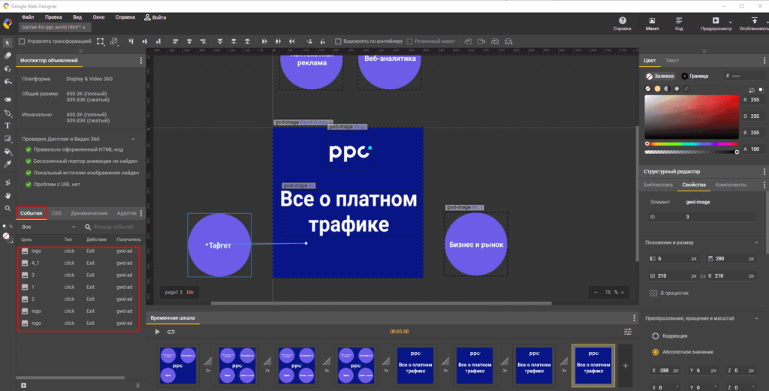Select the Абсолютное значение radio button
The height and width of the screenshot is (391, 769).
click(656, 351)
